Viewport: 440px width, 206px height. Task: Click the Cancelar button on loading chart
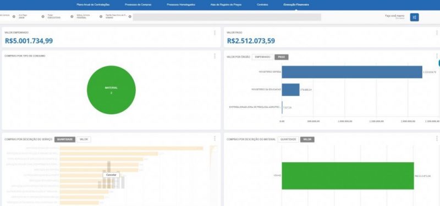[111, 175]
